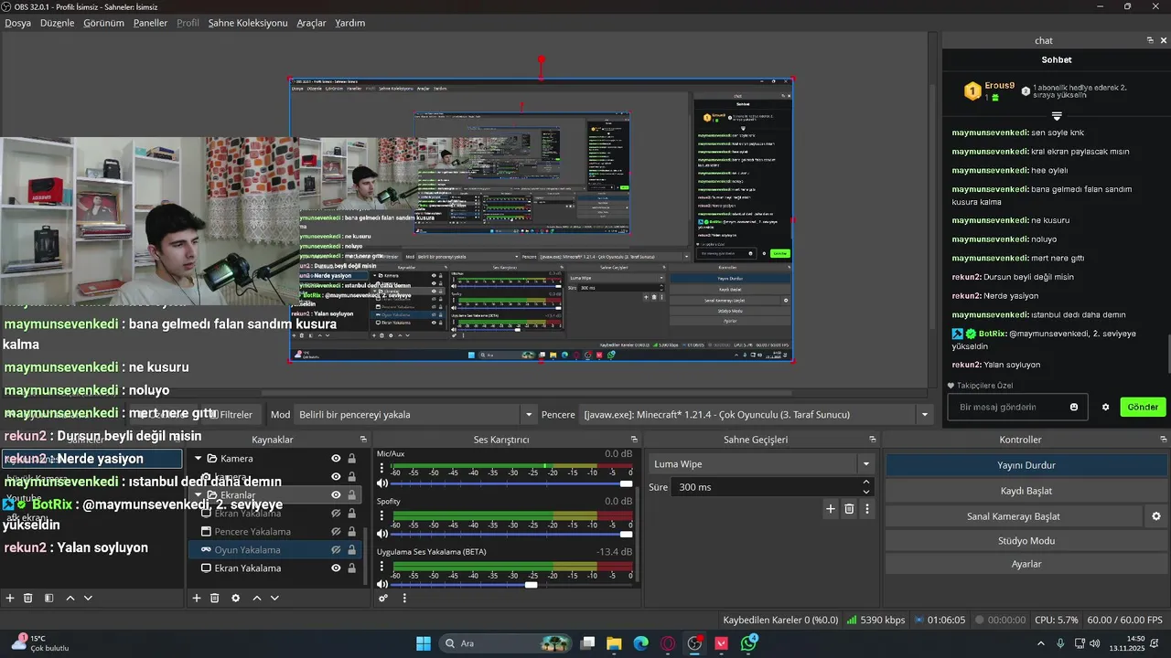Pop out the Sahne Geçişleri dock

[874, 440]
